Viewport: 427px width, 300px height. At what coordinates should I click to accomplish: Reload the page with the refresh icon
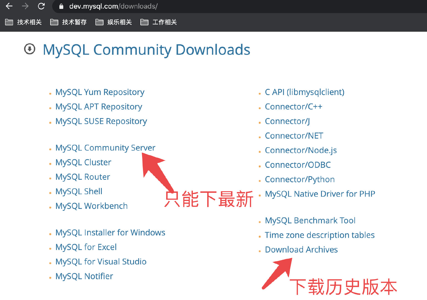pos(41,6)
